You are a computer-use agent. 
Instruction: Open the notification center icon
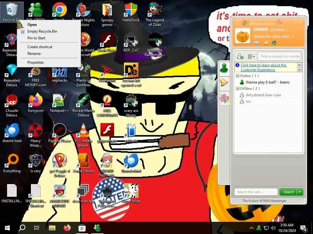304,228
